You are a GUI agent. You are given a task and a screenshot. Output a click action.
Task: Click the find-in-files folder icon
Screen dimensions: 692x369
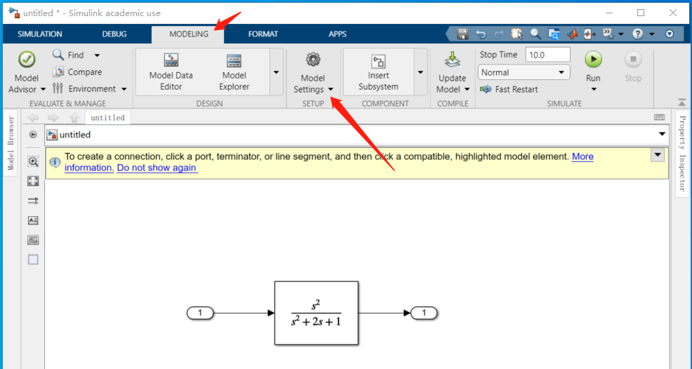tap(554, 34)
